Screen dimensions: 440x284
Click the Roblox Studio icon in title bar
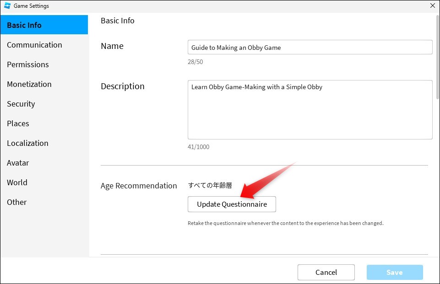[7, 5]
